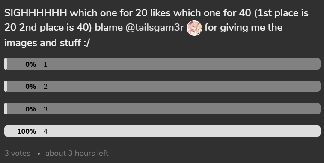324x163 pixels.
Task: Click the number 4 option label
Action: pos(45,131)
